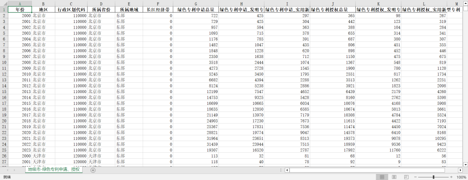Select column B header
The height and width of the screenshot is (180, 468).
tap(43, 4)
